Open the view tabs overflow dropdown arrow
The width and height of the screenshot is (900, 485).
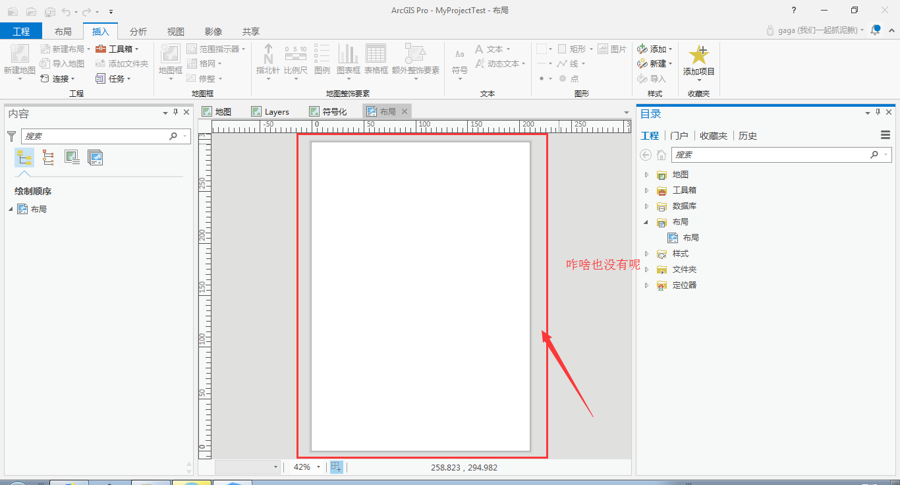[627, 113]
